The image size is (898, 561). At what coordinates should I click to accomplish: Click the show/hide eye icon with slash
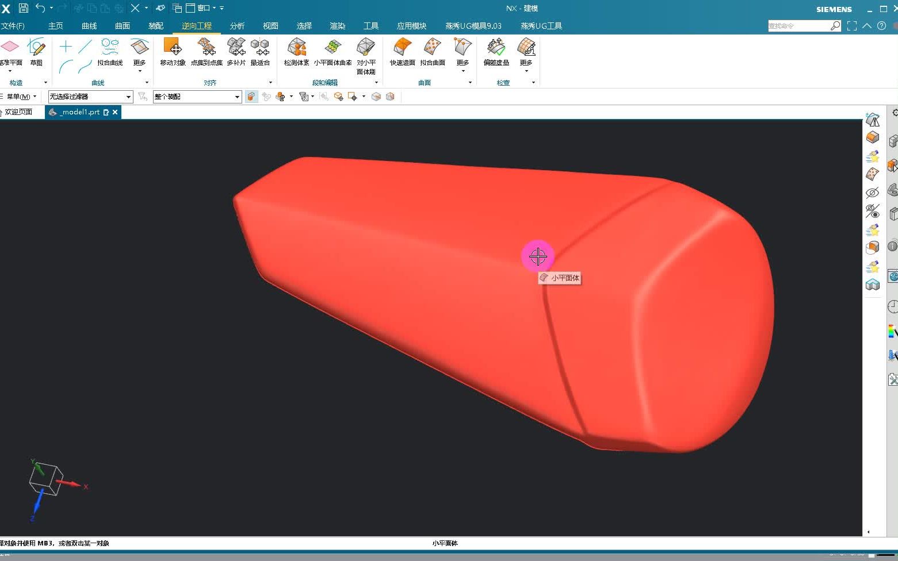tap(873, 211)
